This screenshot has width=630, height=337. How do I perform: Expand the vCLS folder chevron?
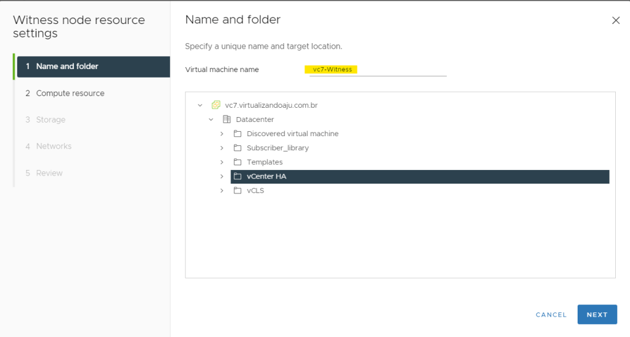pos(222,191)
